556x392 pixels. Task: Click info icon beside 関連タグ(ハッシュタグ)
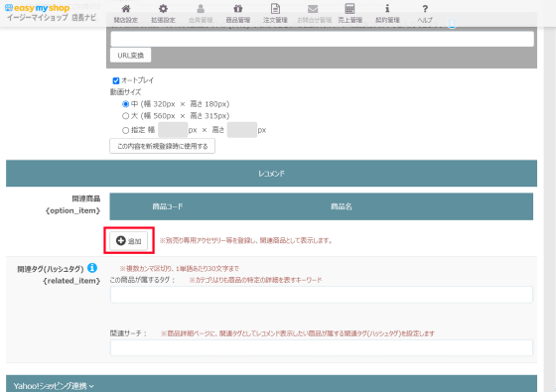92,268
